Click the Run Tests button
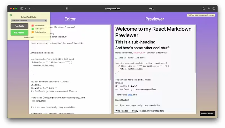225x128 pixels. (x=19, y=26)
